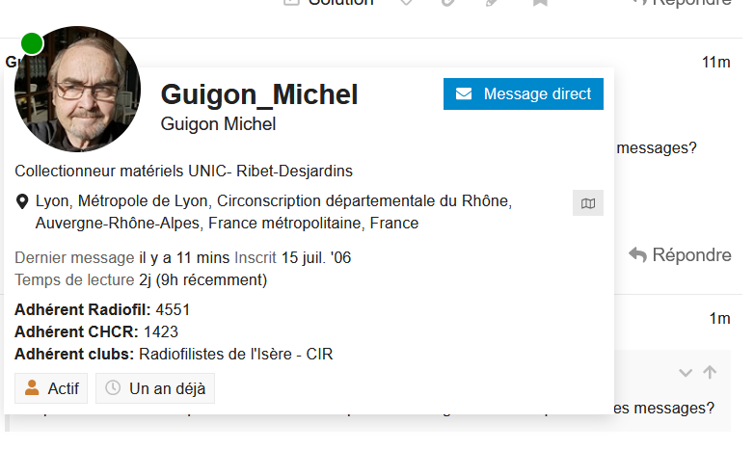Click the location pin icon beside Lyon
Screen dimensions: 754x450
pos(22,202)
